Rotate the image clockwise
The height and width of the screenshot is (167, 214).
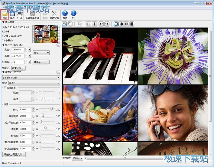coord(107,24)
